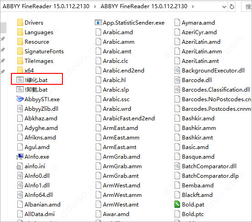This screenshot has width=252, height=222.
Task: Select the AllData.dmi file name
Action: click(40, 214)
